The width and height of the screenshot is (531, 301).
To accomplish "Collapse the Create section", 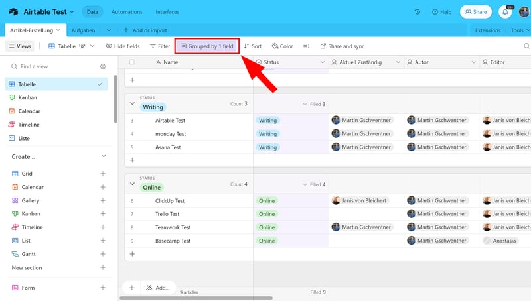I will click(x=104, y=156).
